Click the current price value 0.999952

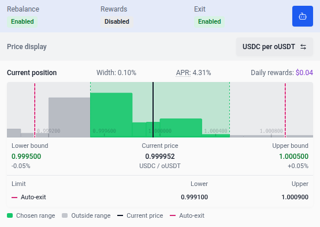click(160, 157)
